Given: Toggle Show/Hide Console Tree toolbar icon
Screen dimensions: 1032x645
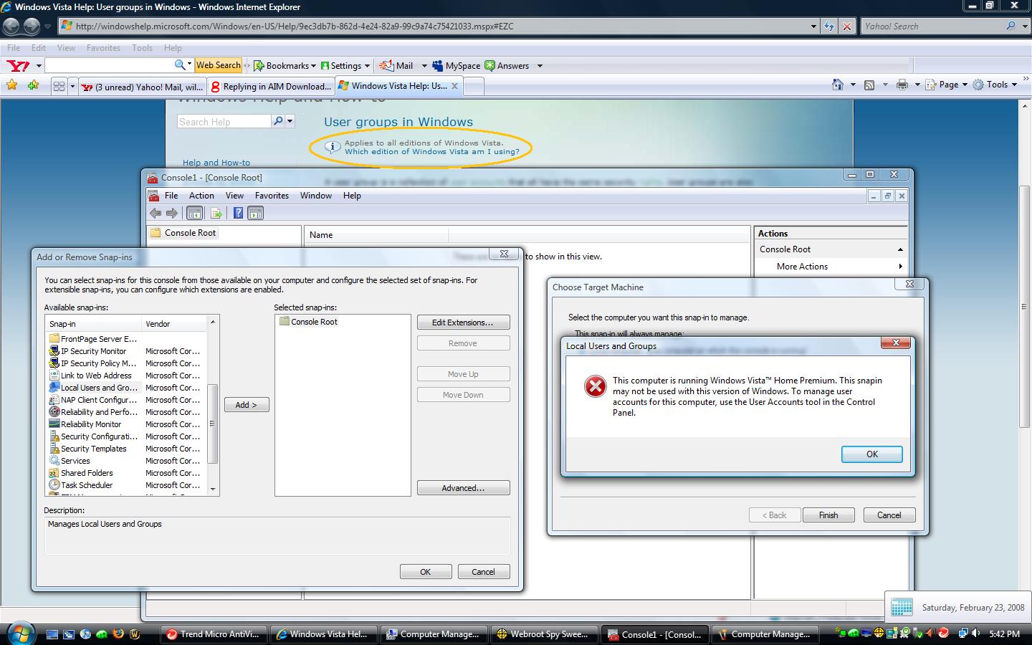Looking at the screenshot, I should pyautogui.click(x=194, y=213).
